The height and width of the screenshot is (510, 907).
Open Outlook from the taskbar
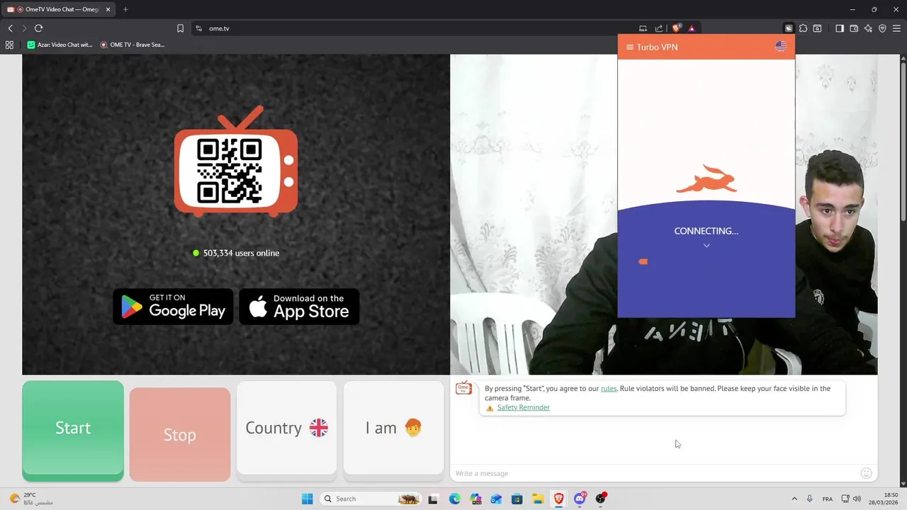[496, 499]
